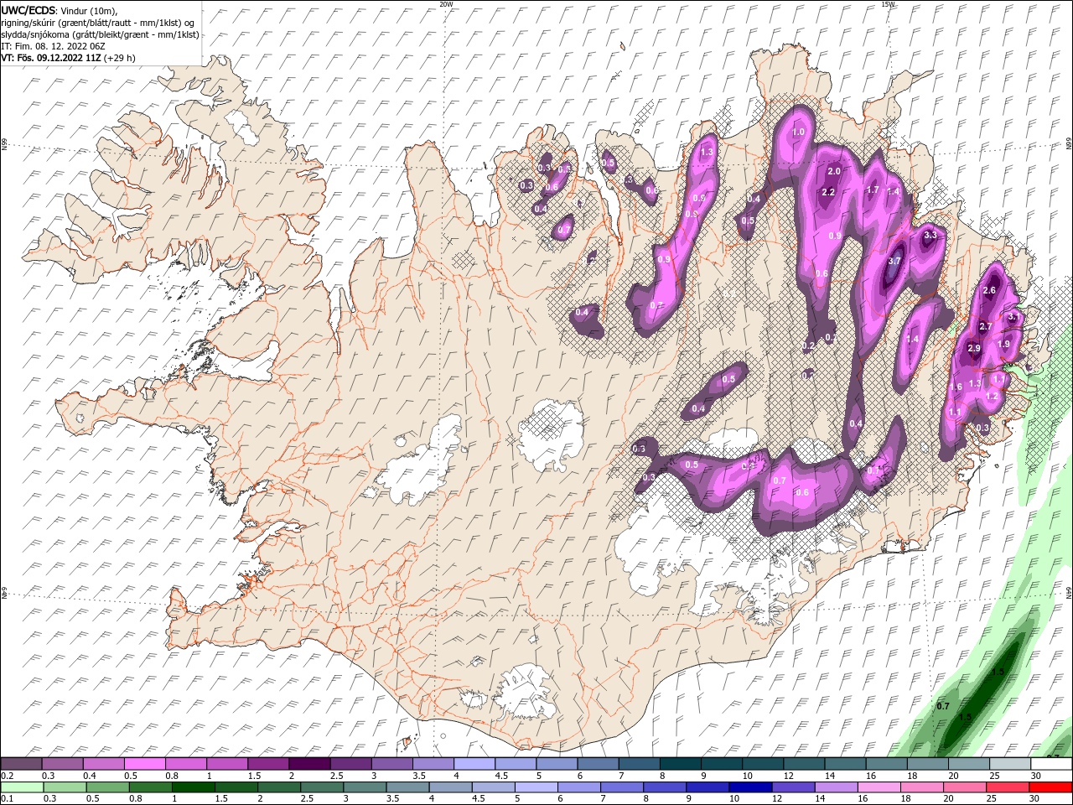Click the 0.7 label in the green rain band
This screenshot has height=805, width=1073.
click(943, 706)
